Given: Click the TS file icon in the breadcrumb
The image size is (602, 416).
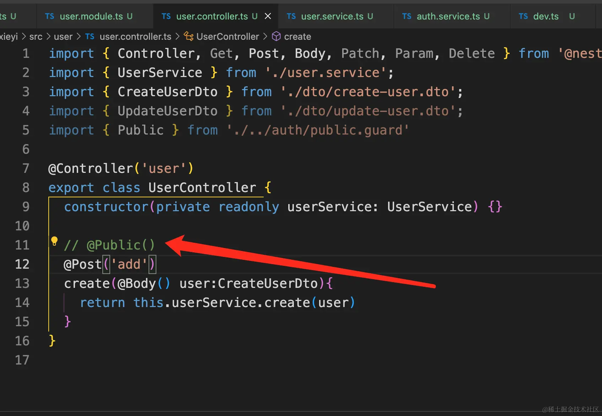Looking at the screenshot, I should [x=90, y=37].
